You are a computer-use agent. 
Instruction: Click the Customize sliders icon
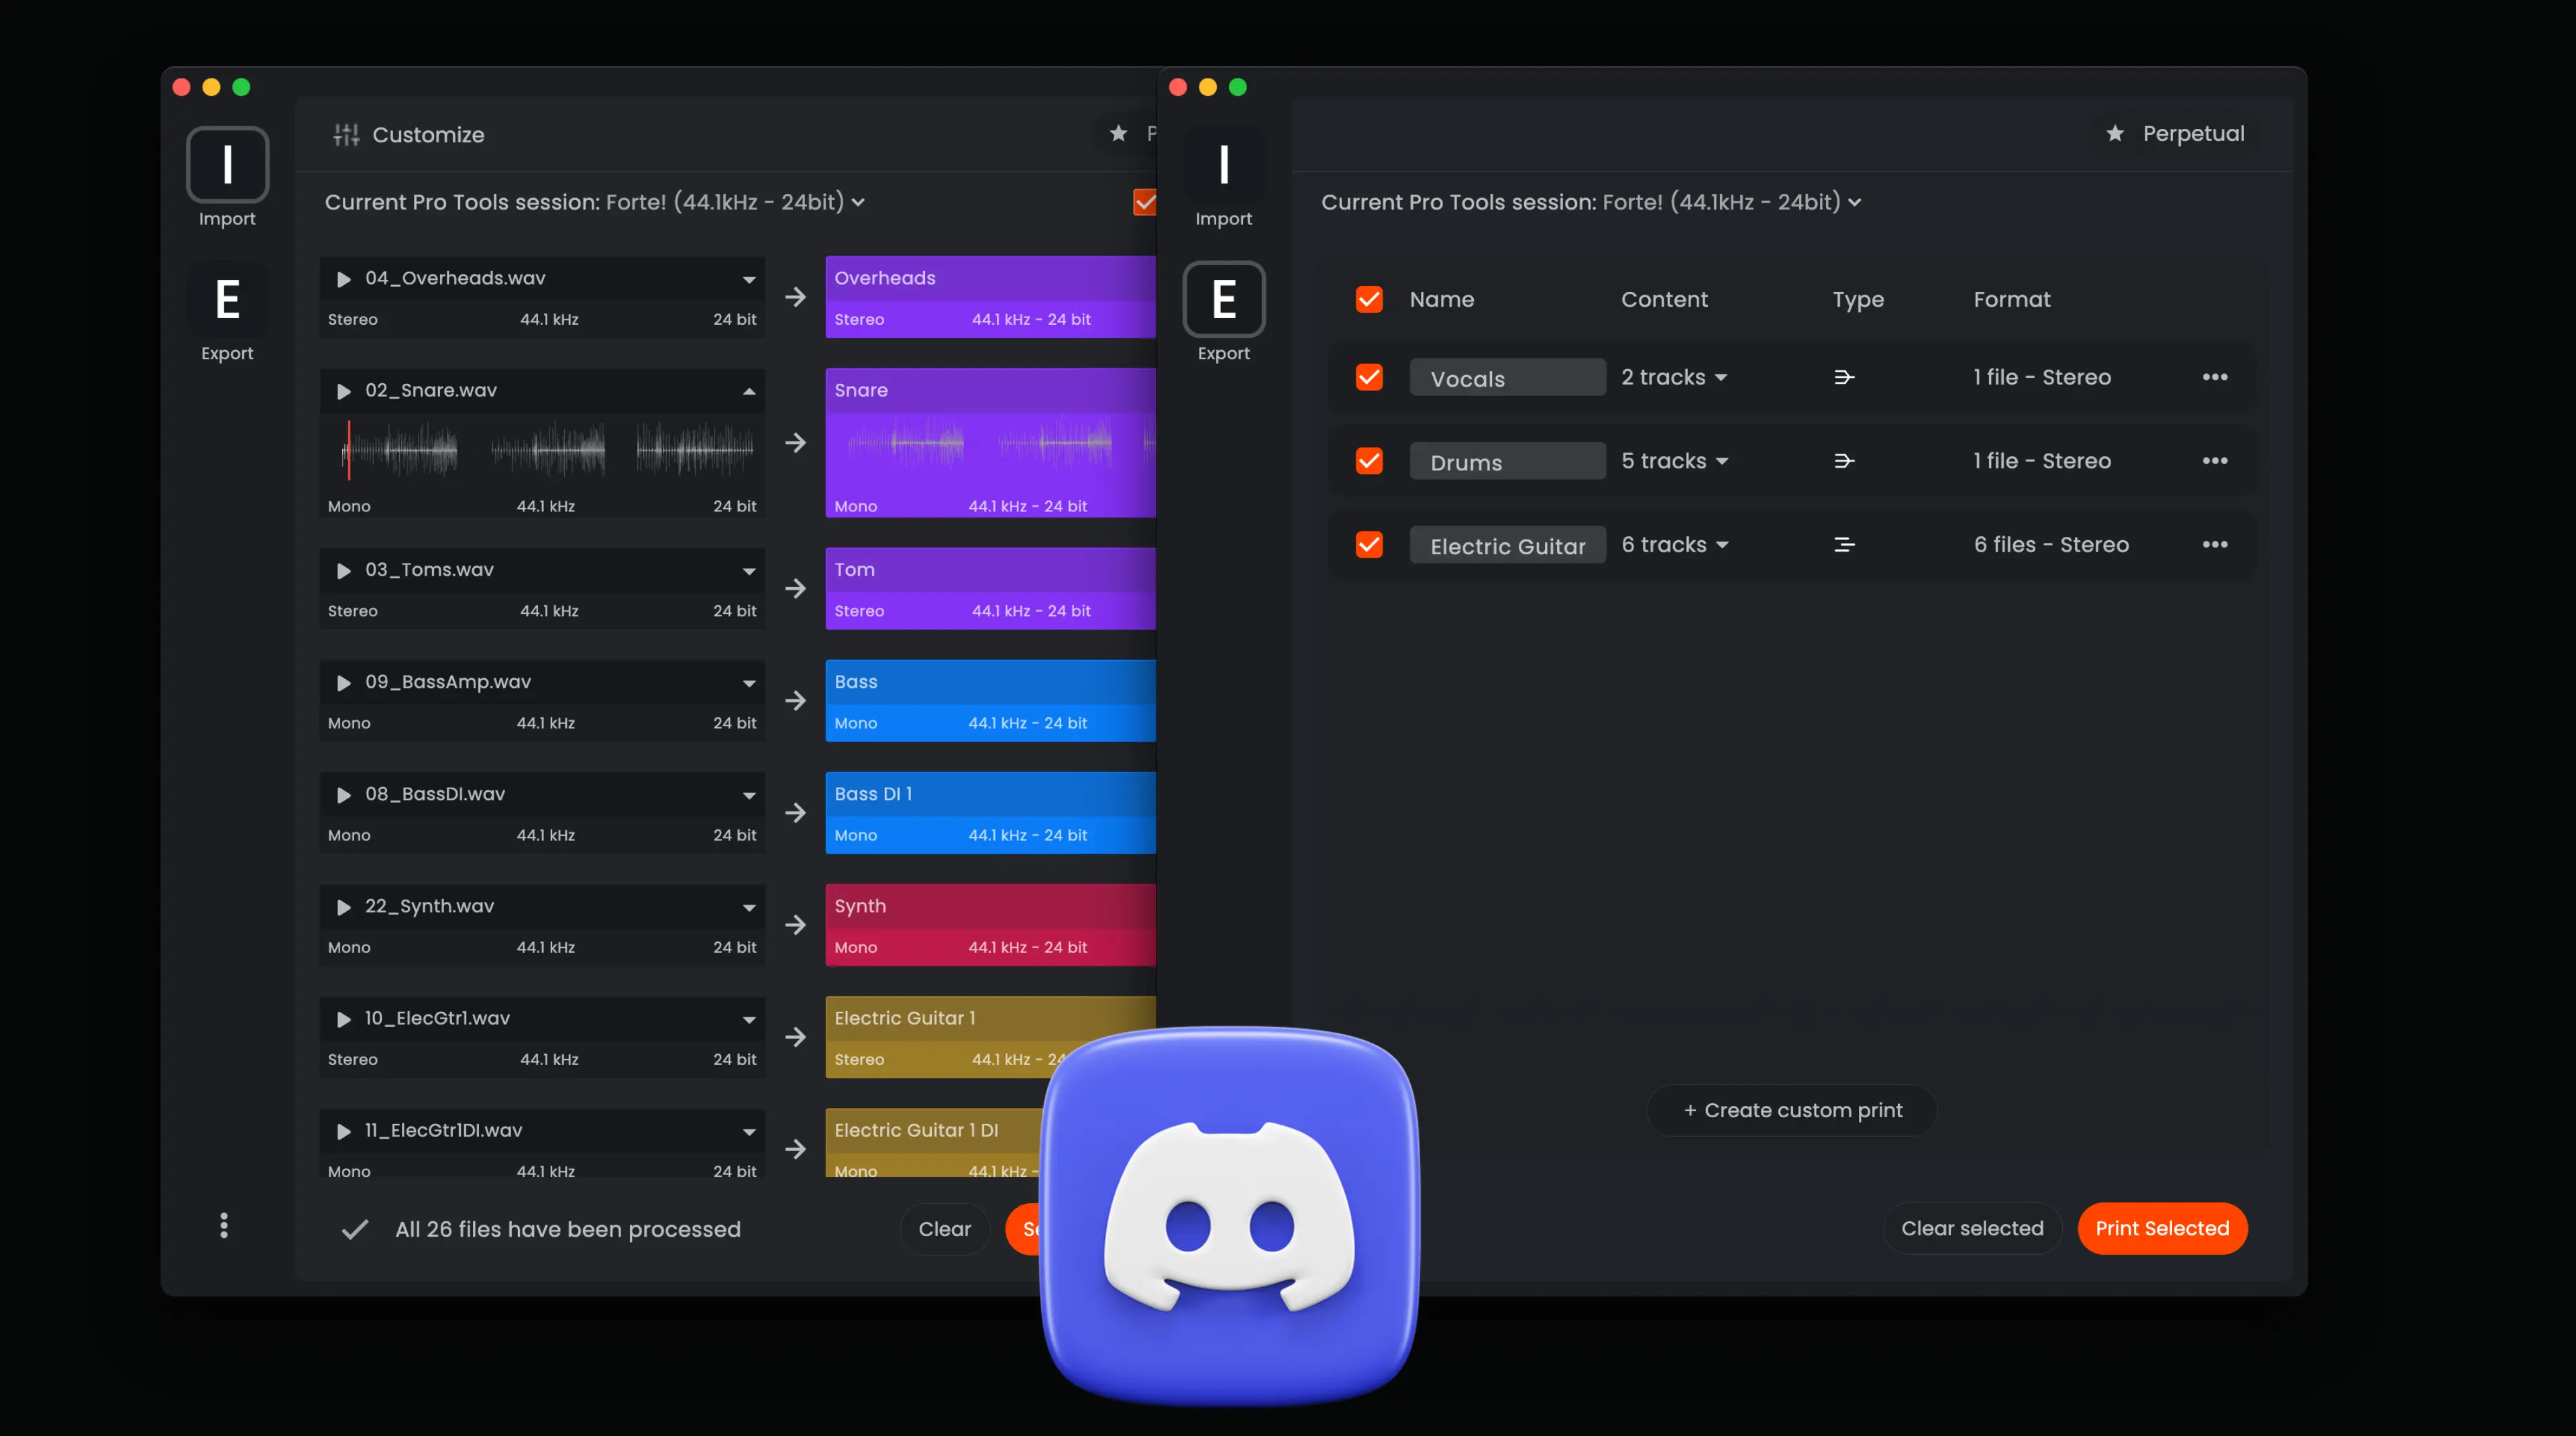(x=346, y=135)
